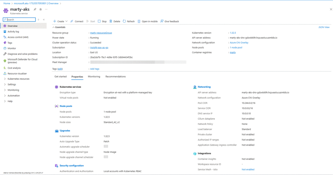The height and width of the screenshot is (175, 333).
Task: Open Cost analysis in sidebar
Action: pyautogui.click(x=14, y=68)
